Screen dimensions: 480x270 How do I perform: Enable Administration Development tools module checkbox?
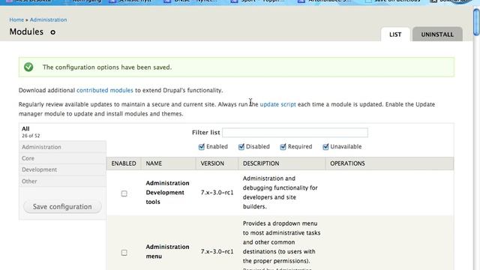[x=124, y=193]
